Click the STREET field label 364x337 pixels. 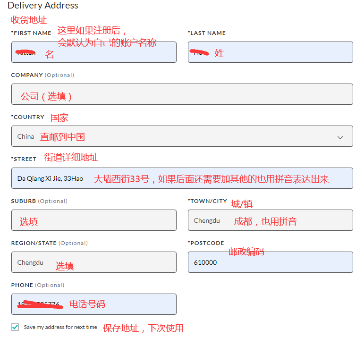[x=24, y=159]
